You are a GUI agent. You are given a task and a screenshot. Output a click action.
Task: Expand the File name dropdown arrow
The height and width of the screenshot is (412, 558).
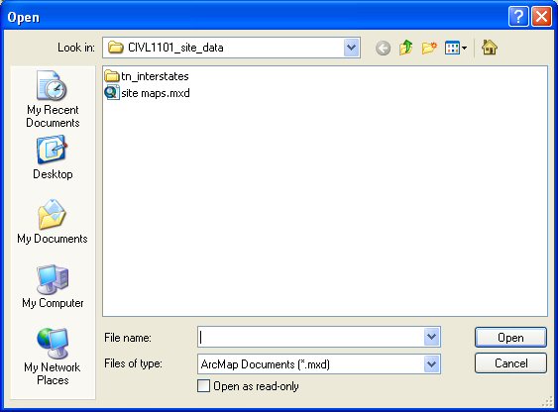(432, 337)
